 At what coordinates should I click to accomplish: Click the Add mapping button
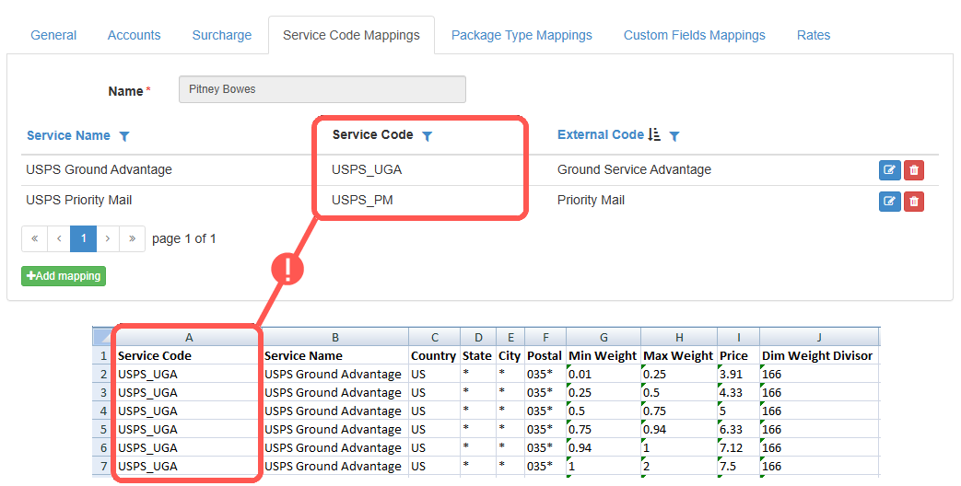[x=64, y=276]
